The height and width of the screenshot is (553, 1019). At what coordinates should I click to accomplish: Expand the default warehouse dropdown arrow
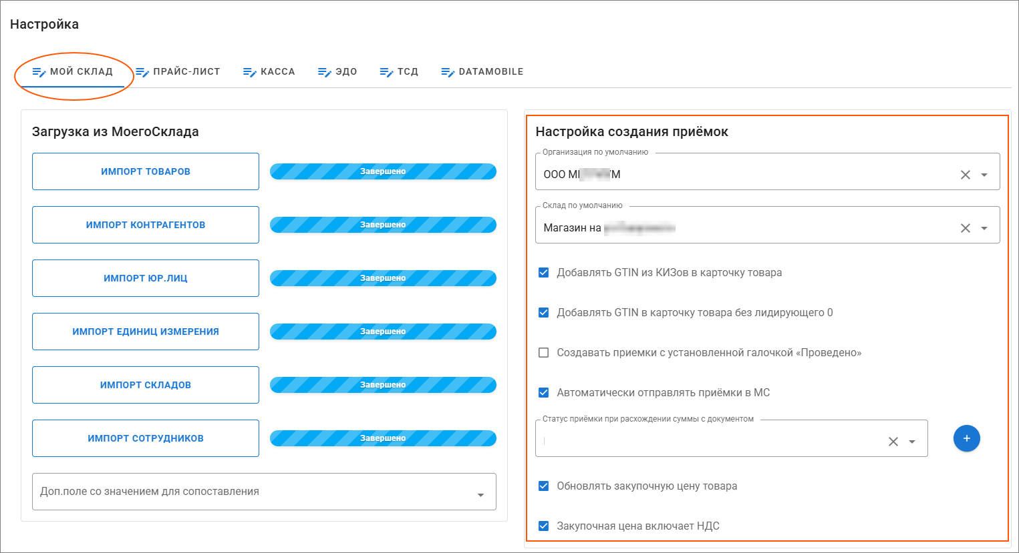[x=984, y=228]
